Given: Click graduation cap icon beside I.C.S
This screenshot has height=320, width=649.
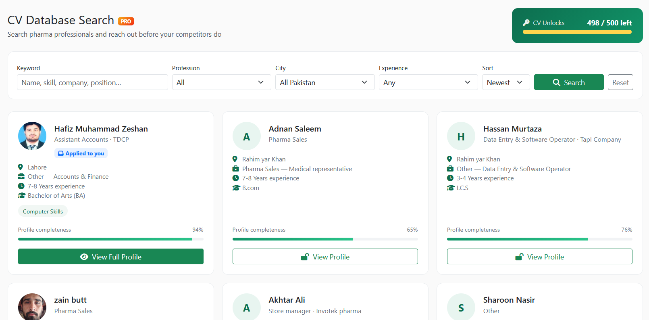Looking at the screenshot, I should [451, 188].
